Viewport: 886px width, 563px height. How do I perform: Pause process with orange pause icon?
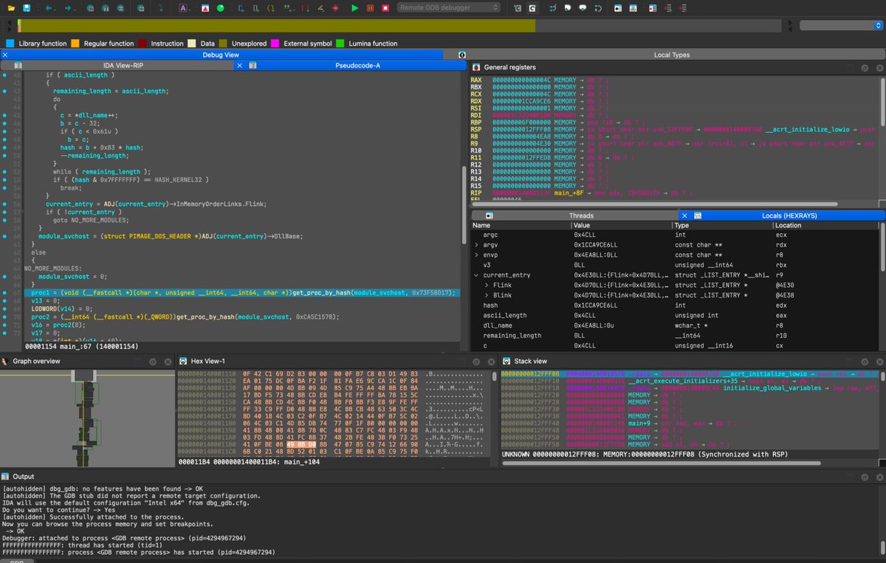click(370, 8)
